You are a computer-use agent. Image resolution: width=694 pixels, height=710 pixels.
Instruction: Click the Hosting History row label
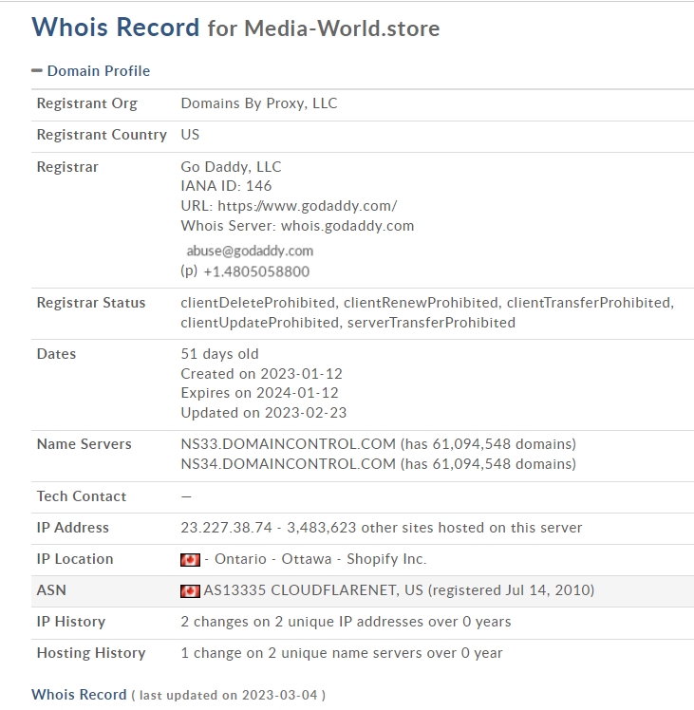(91, 653)
